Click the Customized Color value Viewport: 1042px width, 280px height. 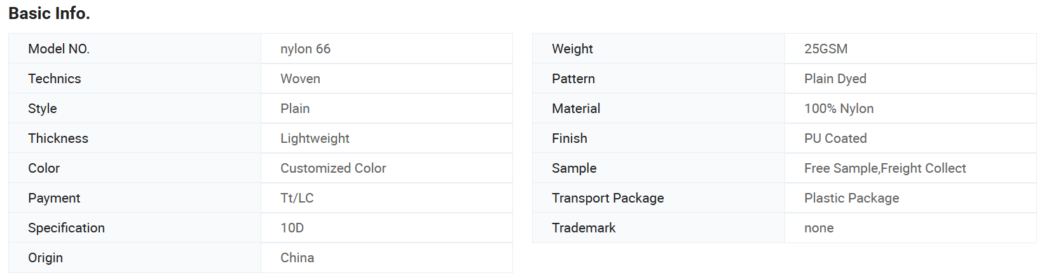(x=333, y=168)
